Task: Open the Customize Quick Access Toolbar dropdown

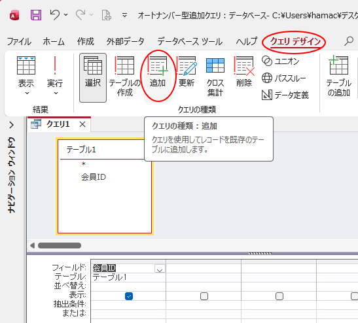Action: point(124,15)
